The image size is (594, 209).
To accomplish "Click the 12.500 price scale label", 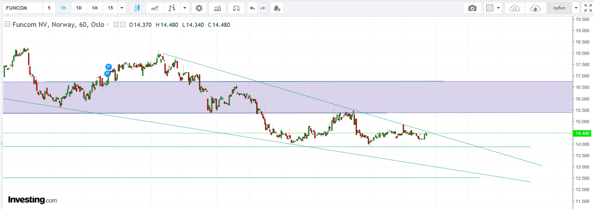I will (x=582, y=178).
